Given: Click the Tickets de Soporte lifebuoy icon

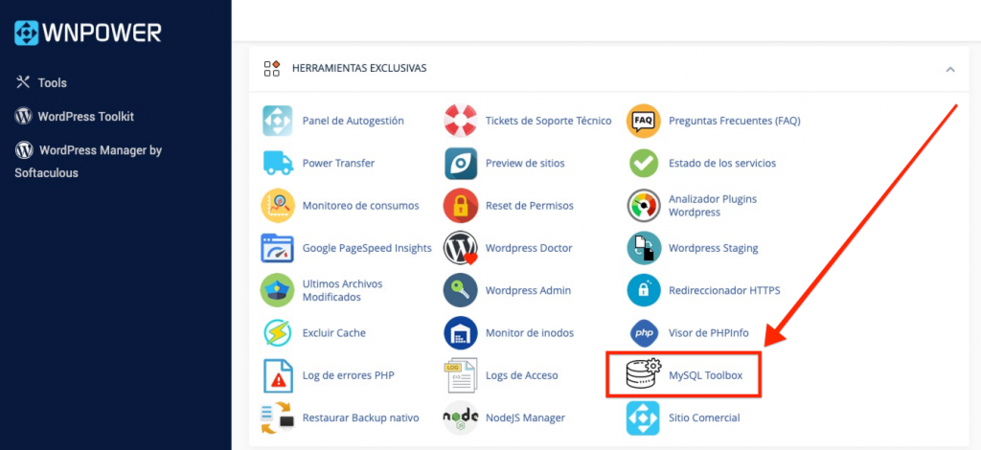Looking at the screenshot, I should 461,121.
